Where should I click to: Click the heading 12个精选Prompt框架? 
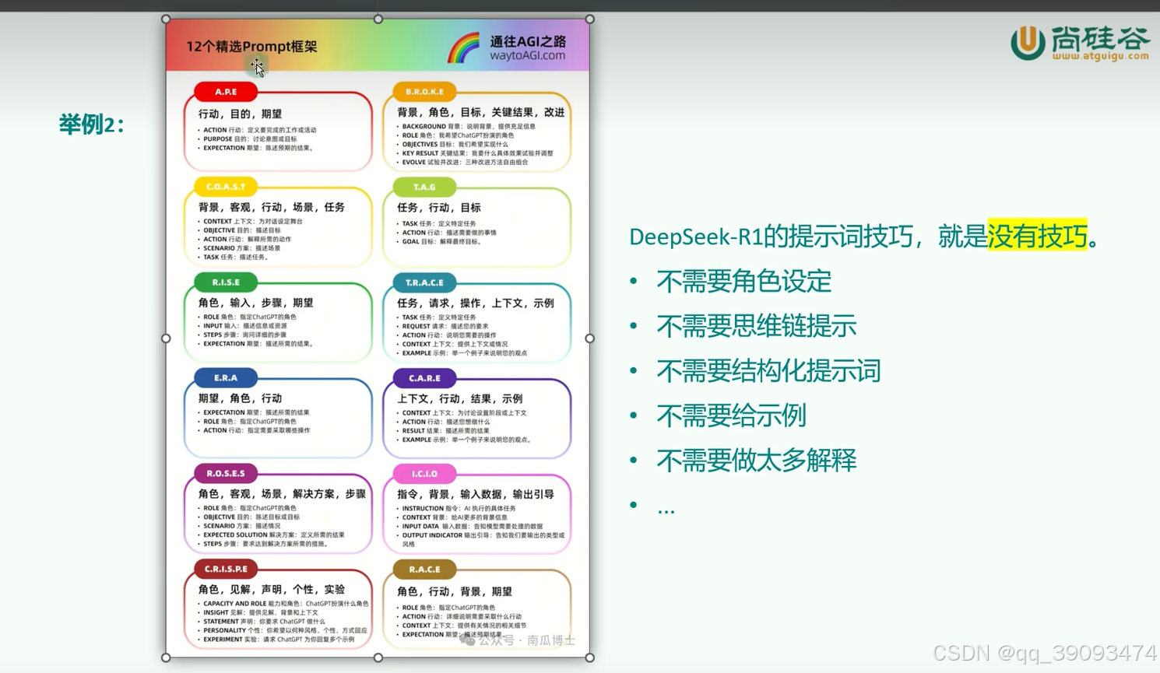[251, 47]
